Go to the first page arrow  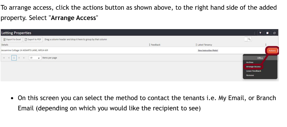tap(4, 58)
